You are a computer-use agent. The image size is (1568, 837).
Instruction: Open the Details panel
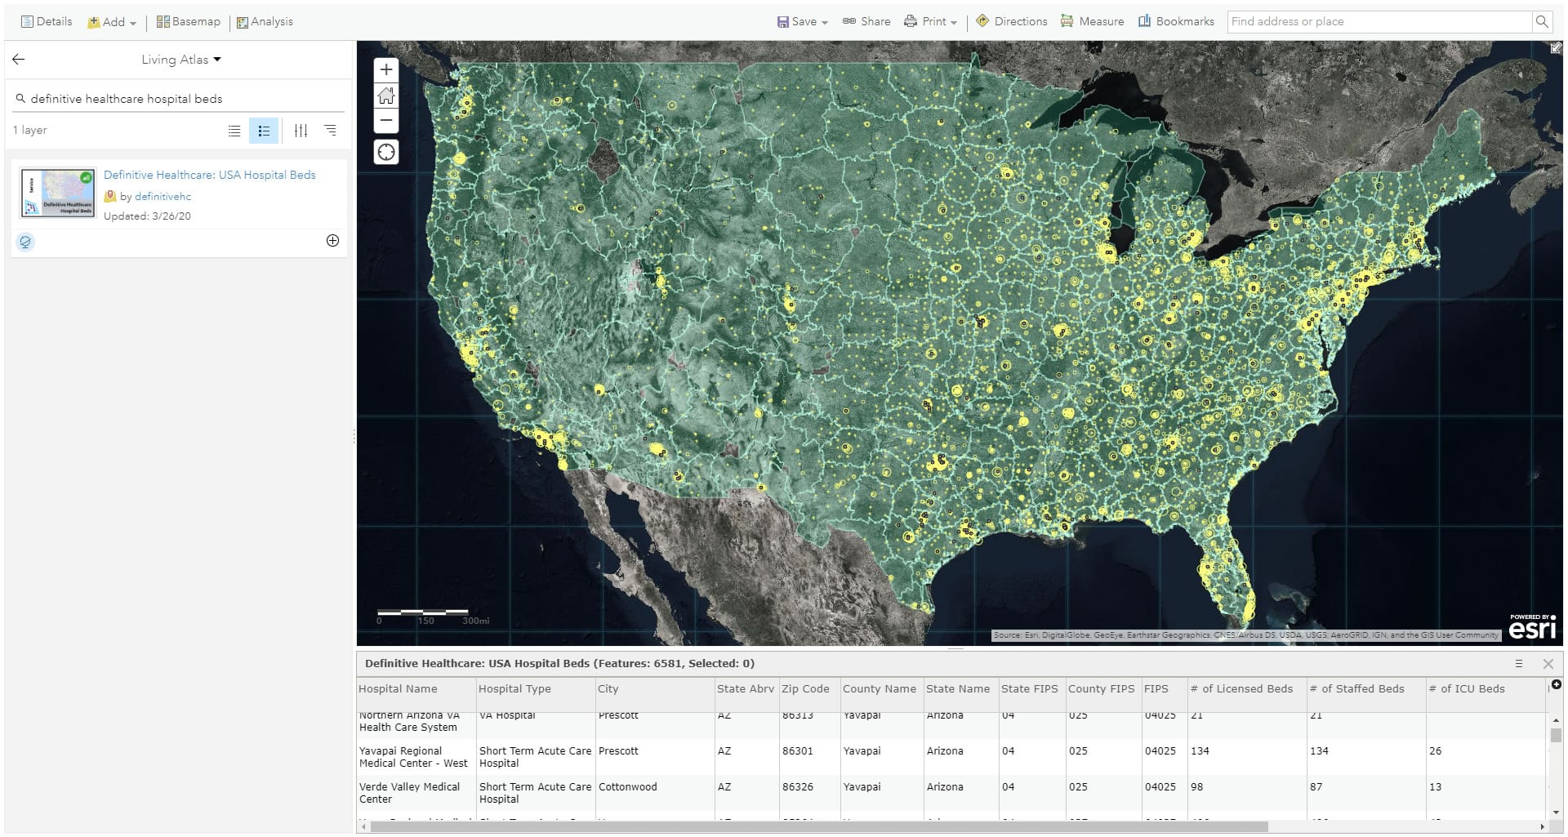coord(47,22)
